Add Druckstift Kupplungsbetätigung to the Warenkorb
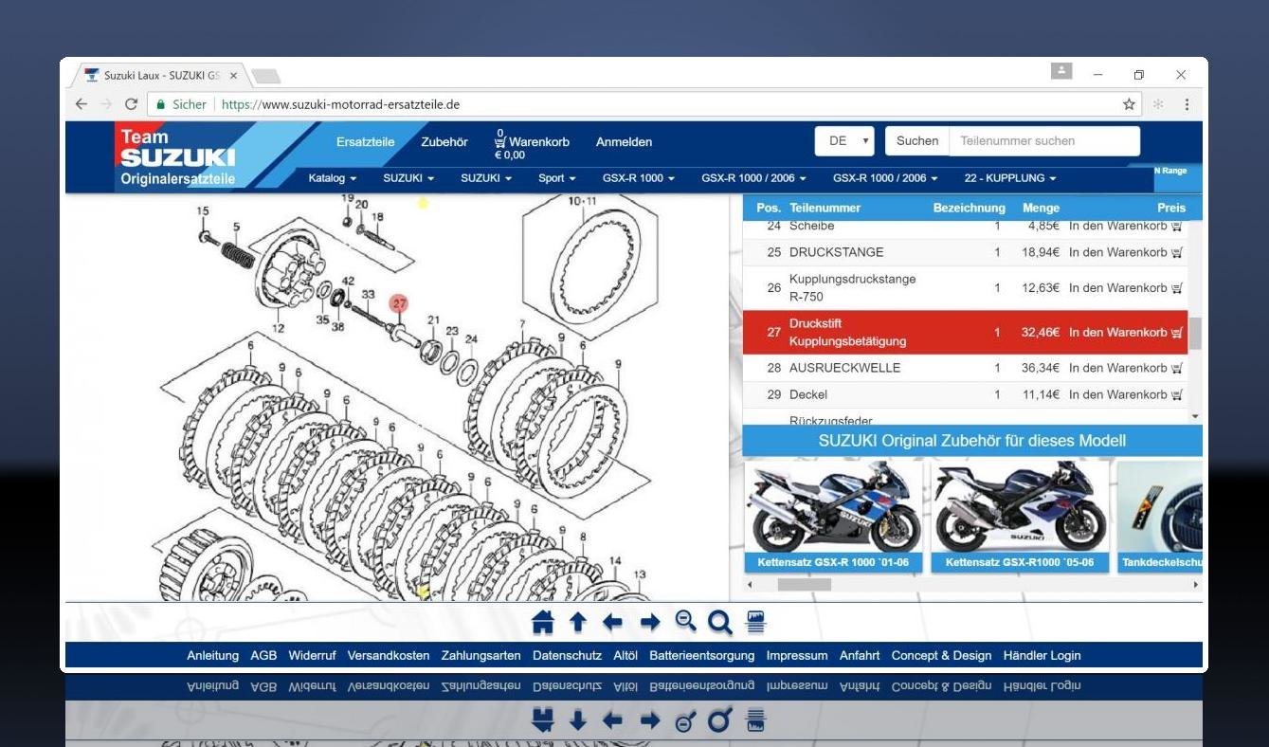Screen dimensions: 1269x747 click(x=1126, y=333)
